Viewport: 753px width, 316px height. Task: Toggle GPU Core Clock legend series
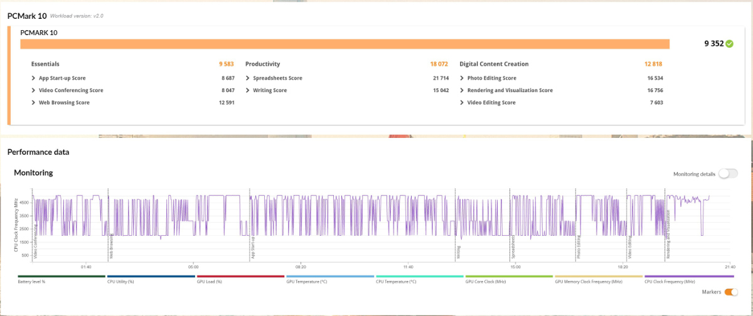pos(510,279)
